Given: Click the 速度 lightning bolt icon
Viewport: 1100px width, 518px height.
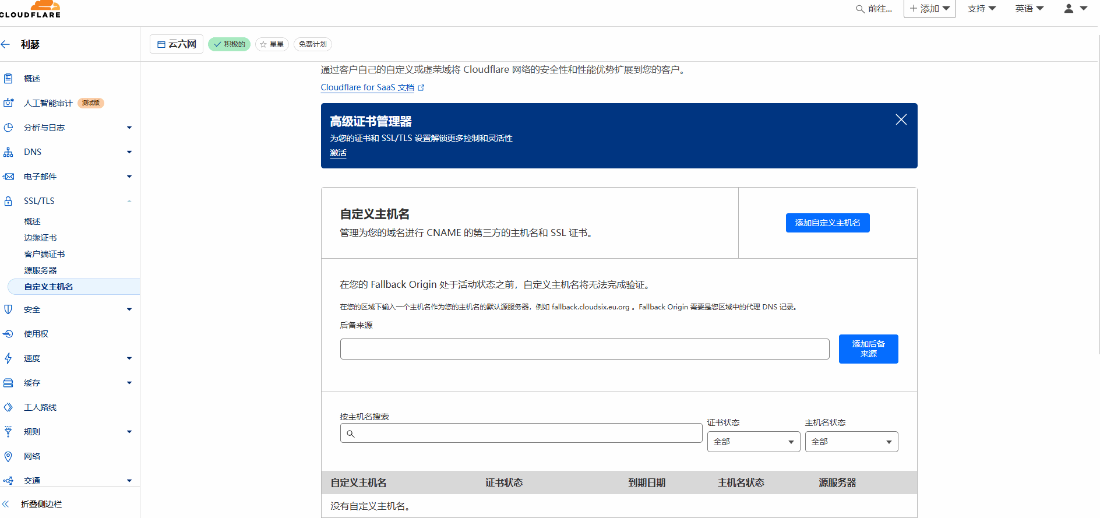Looking at the screenshot, I should click(x=8, y=358).
